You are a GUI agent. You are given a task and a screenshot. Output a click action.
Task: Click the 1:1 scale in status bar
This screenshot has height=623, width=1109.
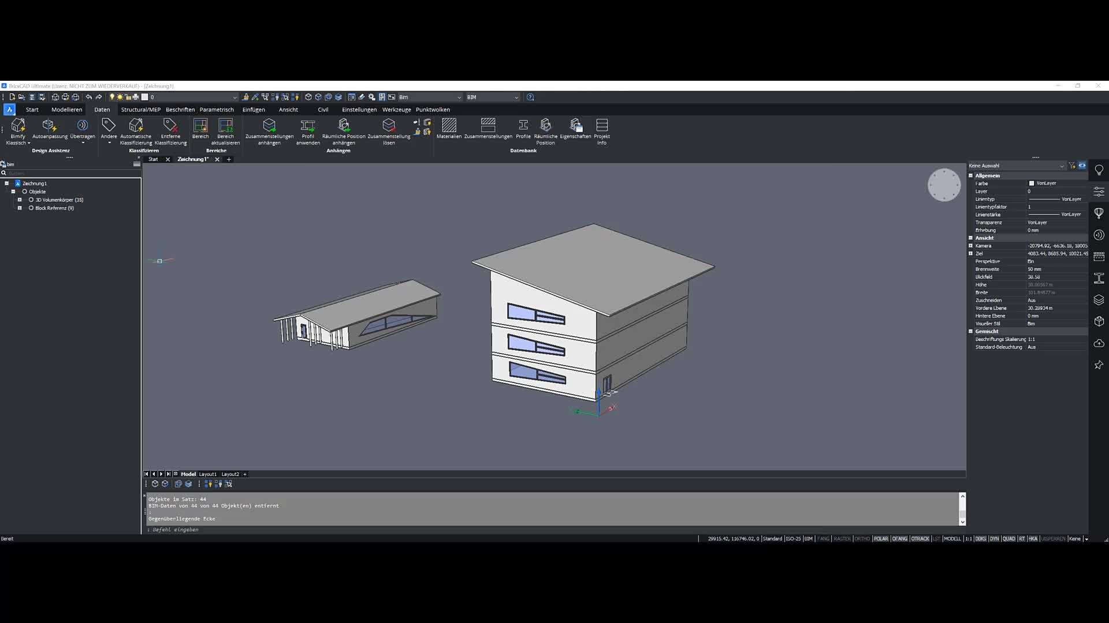tap(969, 539)
